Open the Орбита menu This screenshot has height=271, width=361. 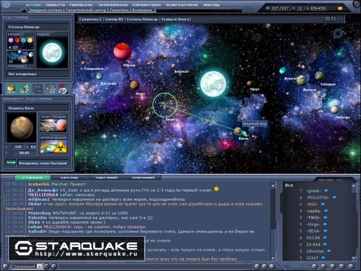(55, 5)
